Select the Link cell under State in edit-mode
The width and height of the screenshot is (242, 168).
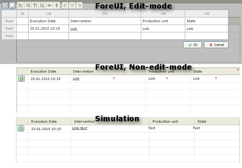pos(207,28)
